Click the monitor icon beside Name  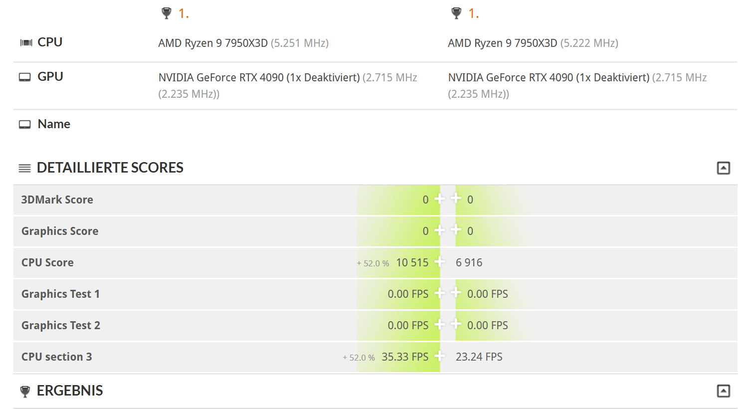pyautogui.click(x=25, y=125)
